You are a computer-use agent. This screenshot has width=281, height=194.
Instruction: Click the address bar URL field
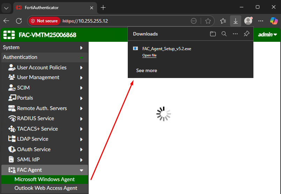pyautogui.click(x=121, y=21)
